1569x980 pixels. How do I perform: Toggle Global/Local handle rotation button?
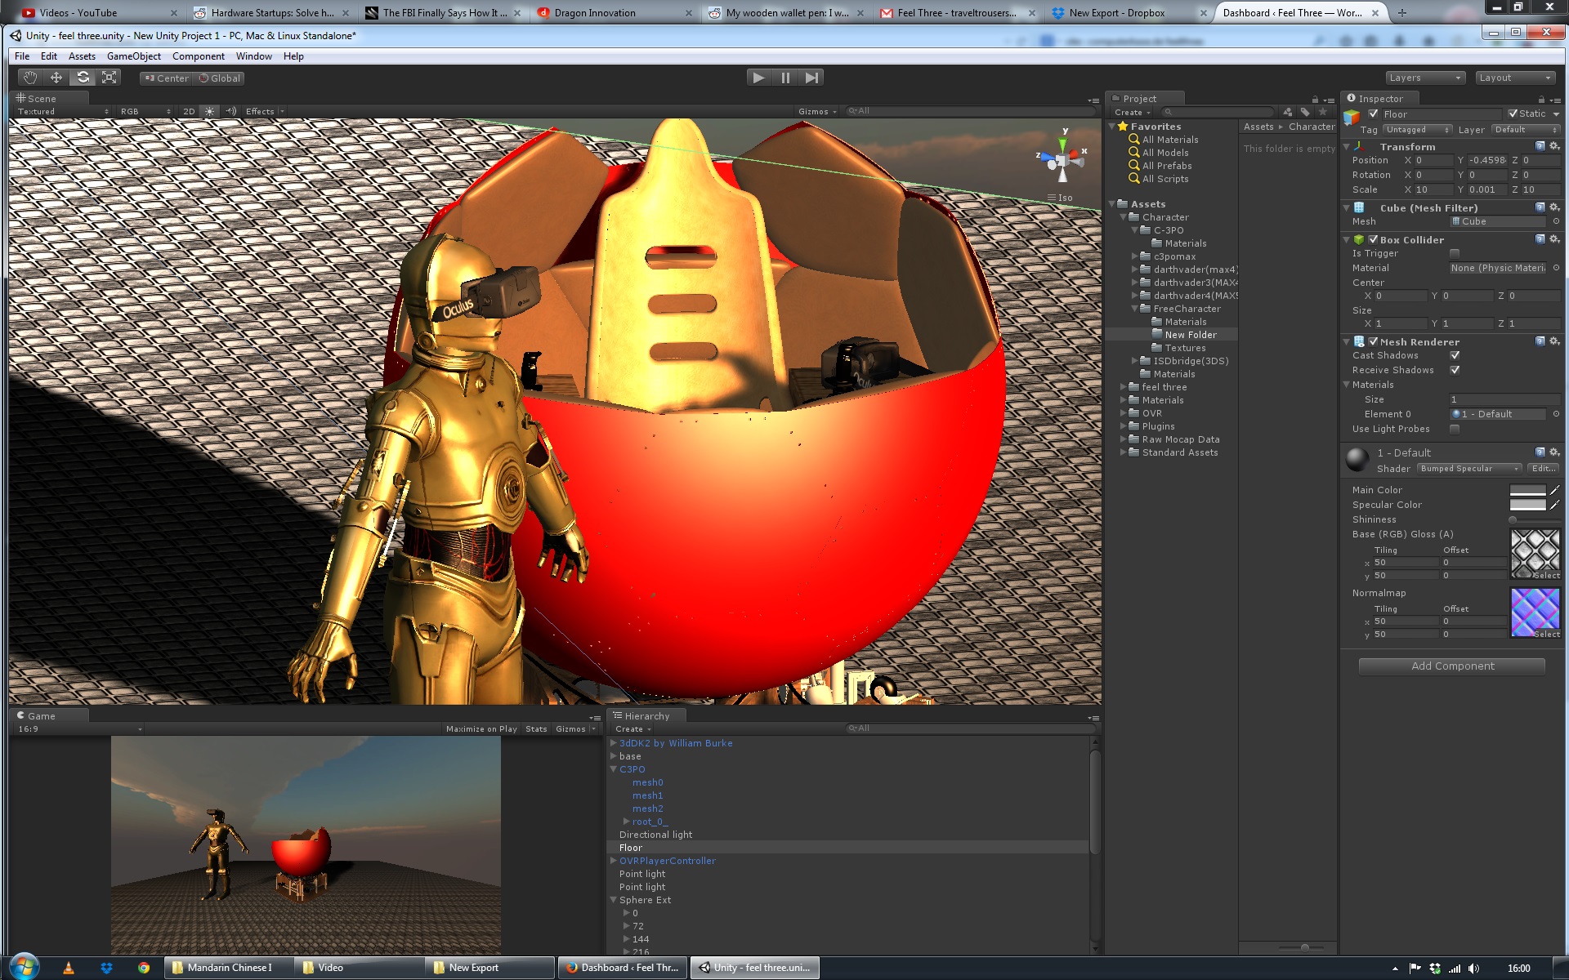[x=220, y=78]
